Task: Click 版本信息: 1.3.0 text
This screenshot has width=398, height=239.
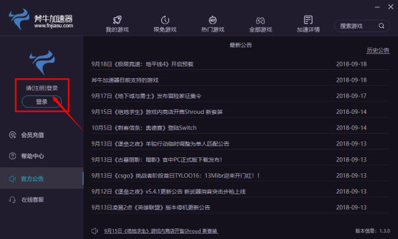Action: (372, 231)
